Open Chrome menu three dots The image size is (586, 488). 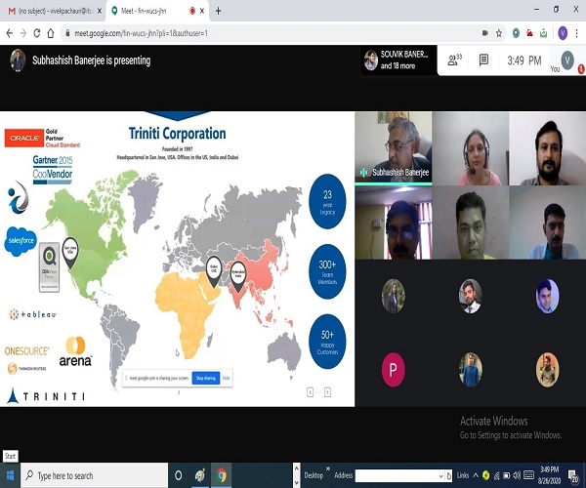pyautogui.click(x=578, y=33)
